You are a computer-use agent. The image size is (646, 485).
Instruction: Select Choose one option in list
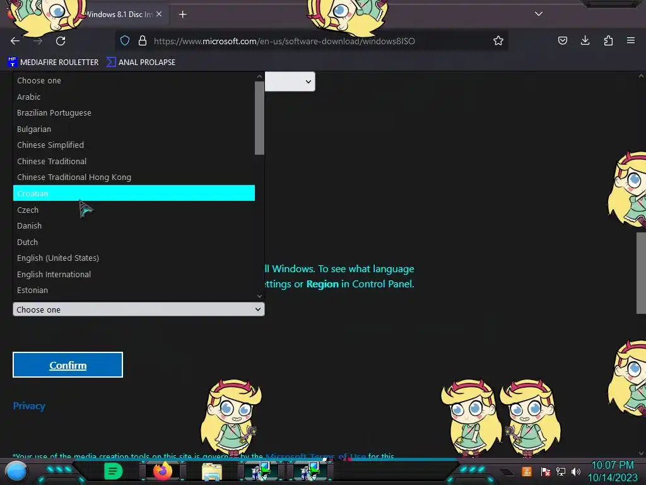coord(134,80)
